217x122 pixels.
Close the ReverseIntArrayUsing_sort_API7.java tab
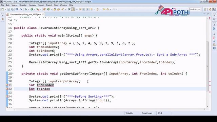[43, 14]
